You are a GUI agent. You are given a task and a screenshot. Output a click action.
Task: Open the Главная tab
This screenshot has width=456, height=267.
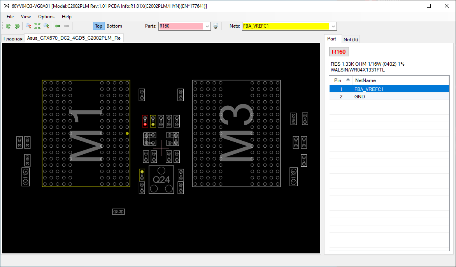pos(13,39)
